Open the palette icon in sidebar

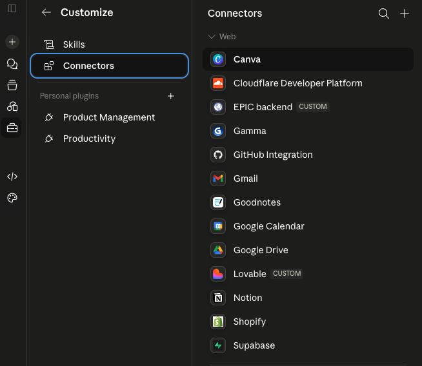(12, 198)
